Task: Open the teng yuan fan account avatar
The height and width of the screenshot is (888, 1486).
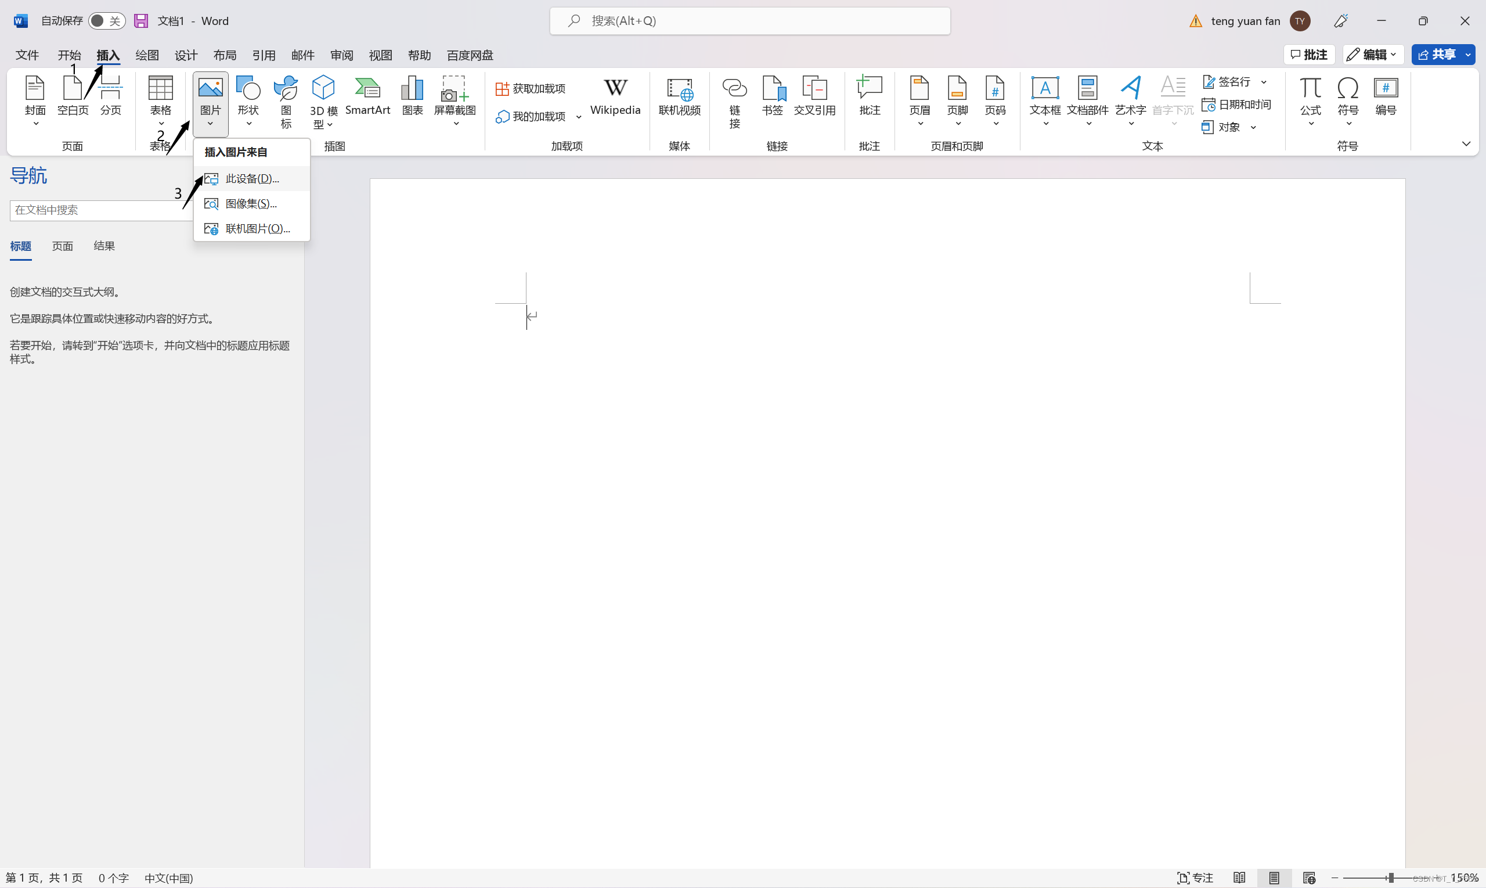Action: pyautogui.click(x=1300, y=21)
